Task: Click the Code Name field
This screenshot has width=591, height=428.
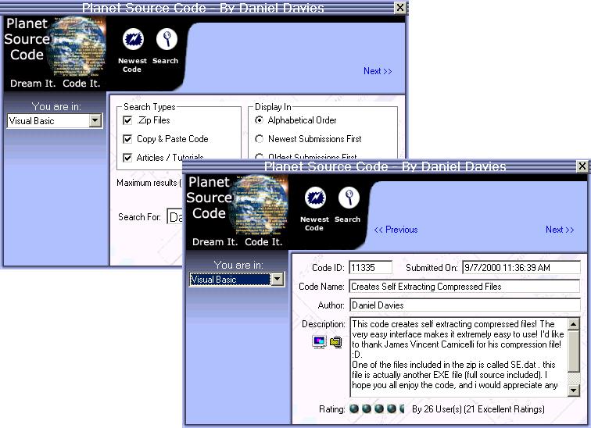Action: pyautogui.click(x=464, y=287)
